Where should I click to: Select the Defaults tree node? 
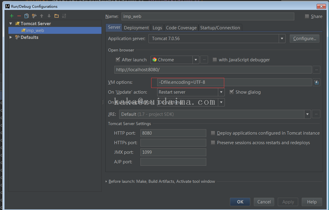click(x=55, y=37)
